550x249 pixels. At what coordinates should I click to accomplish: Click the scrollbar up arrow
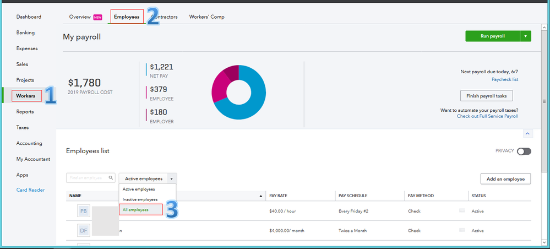pyautogui.click(x=544, y=28)
